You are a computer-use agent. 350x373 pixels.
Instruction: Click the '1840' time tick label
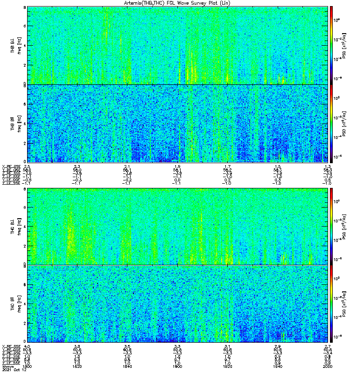pyautogui.click(x=127, y=366)
